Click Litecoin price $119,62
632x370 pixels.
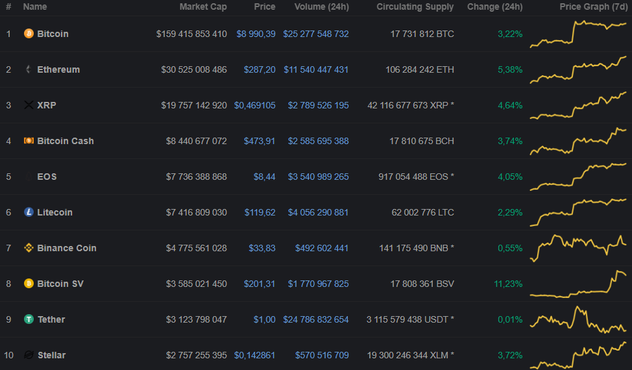coord(260,212)
